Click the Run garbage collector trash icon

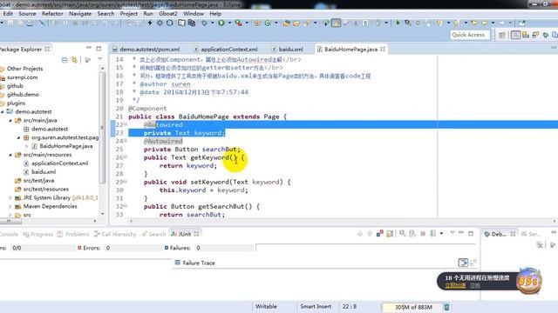pyautogui.click(x=446, y=307)
